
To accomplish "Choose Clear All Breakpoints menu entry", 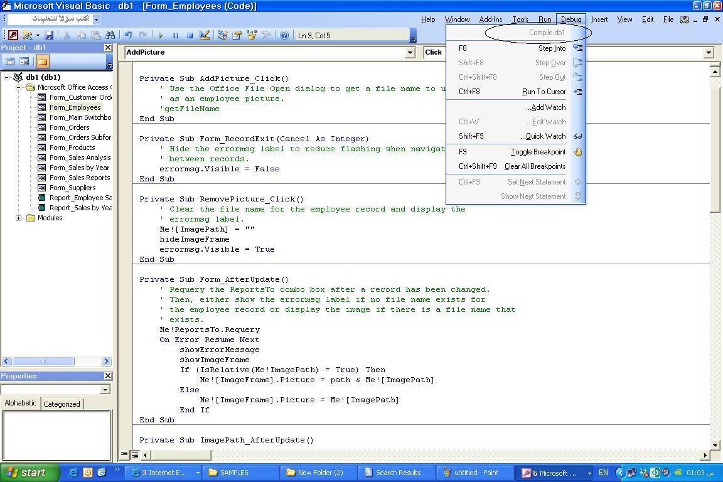I will click(516, 166).
